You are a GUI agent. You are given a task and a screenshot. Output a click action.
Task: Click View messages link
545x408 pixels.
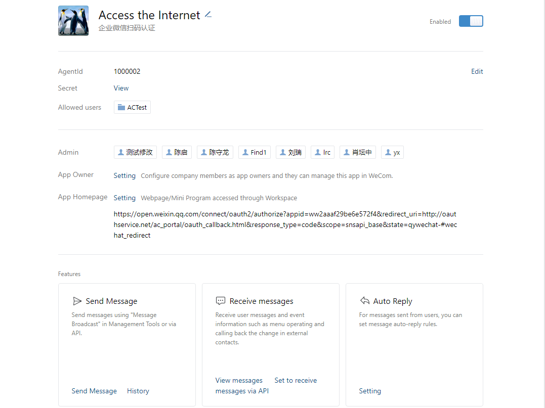tap(239, 380)
